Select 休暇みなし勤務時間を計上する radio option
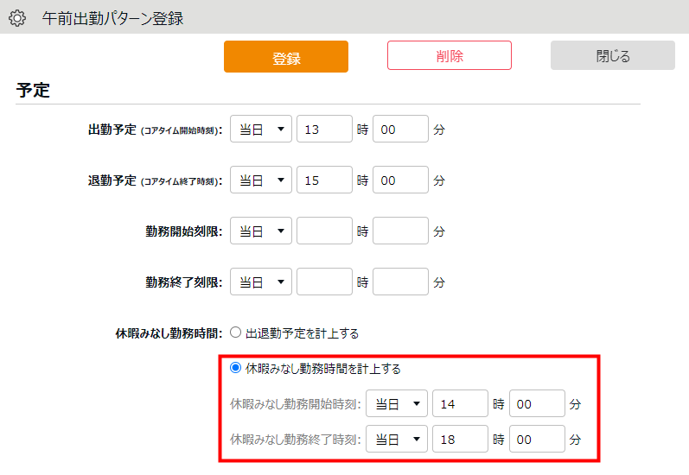Viewport: 689px width, 475px height. tap(236, 368)
